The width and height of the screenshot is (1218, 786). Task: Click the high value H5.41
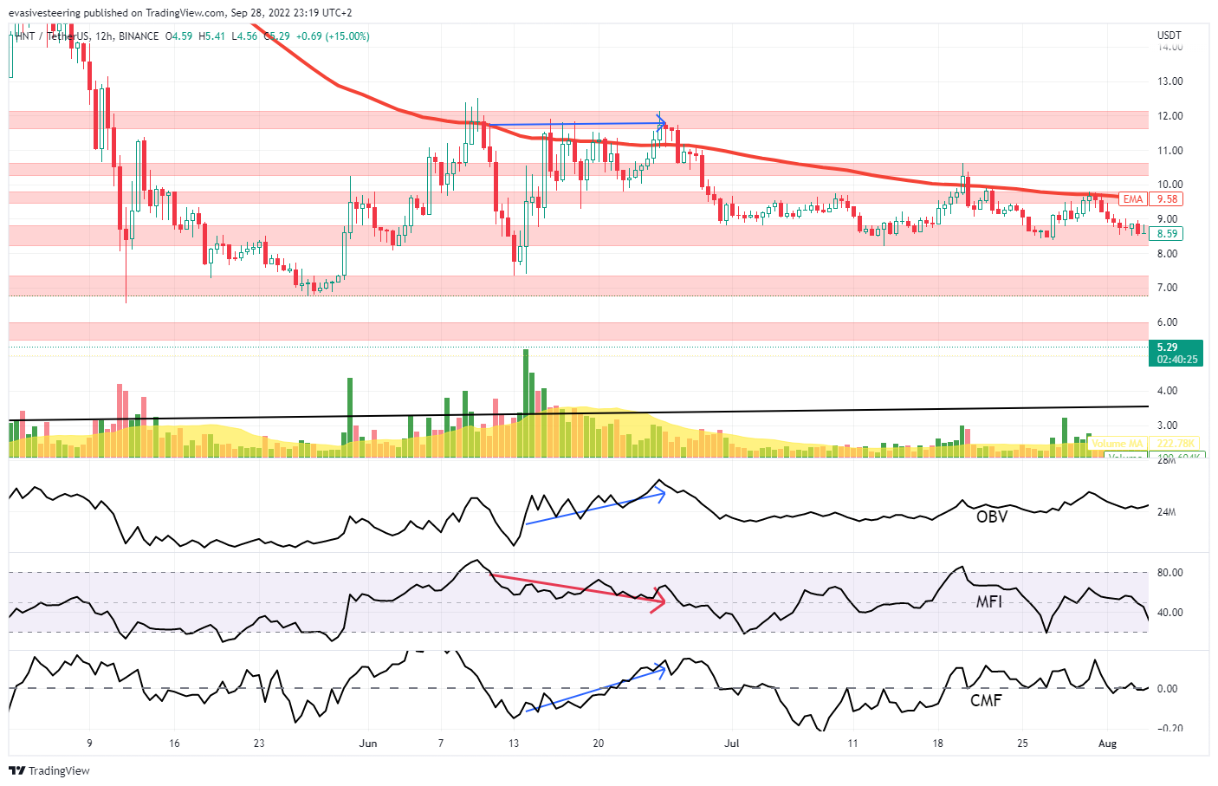(x=212, y=36)
